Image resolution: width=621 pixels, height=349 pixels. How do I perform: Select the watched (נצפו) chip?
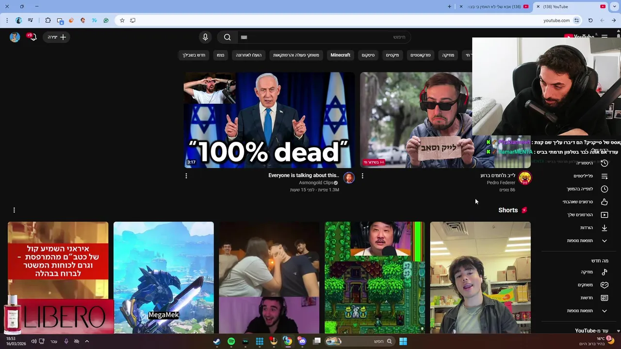(220, 55)
